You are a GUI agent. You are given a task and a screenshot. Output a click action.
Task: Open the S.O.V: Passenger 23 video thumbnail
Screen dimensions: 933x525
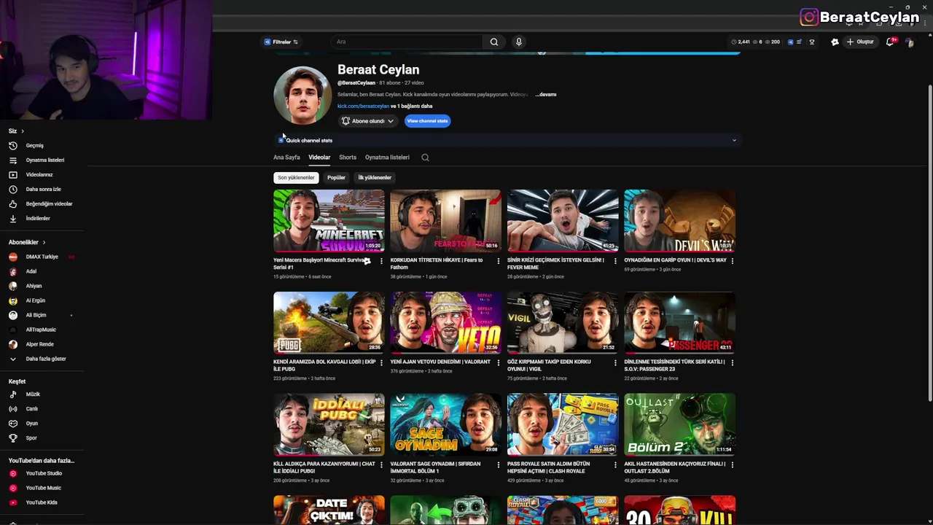(x=679, y=322)
